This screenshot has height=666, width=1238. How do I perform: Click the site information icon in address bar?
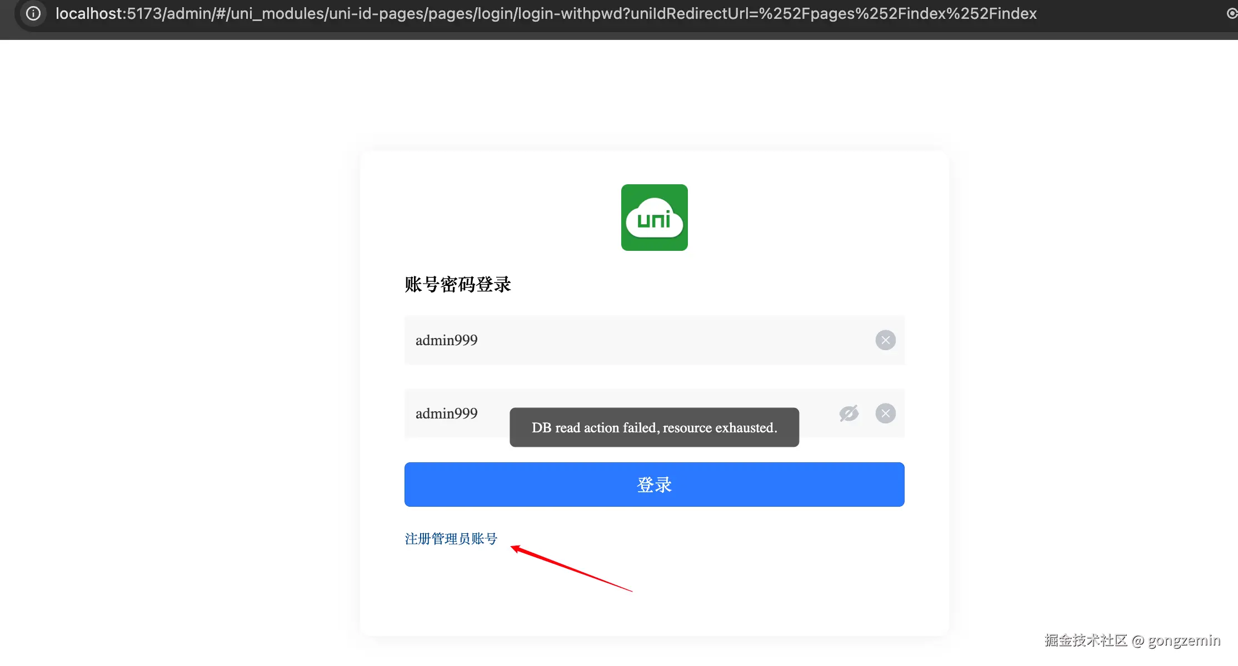coord(33,13)
